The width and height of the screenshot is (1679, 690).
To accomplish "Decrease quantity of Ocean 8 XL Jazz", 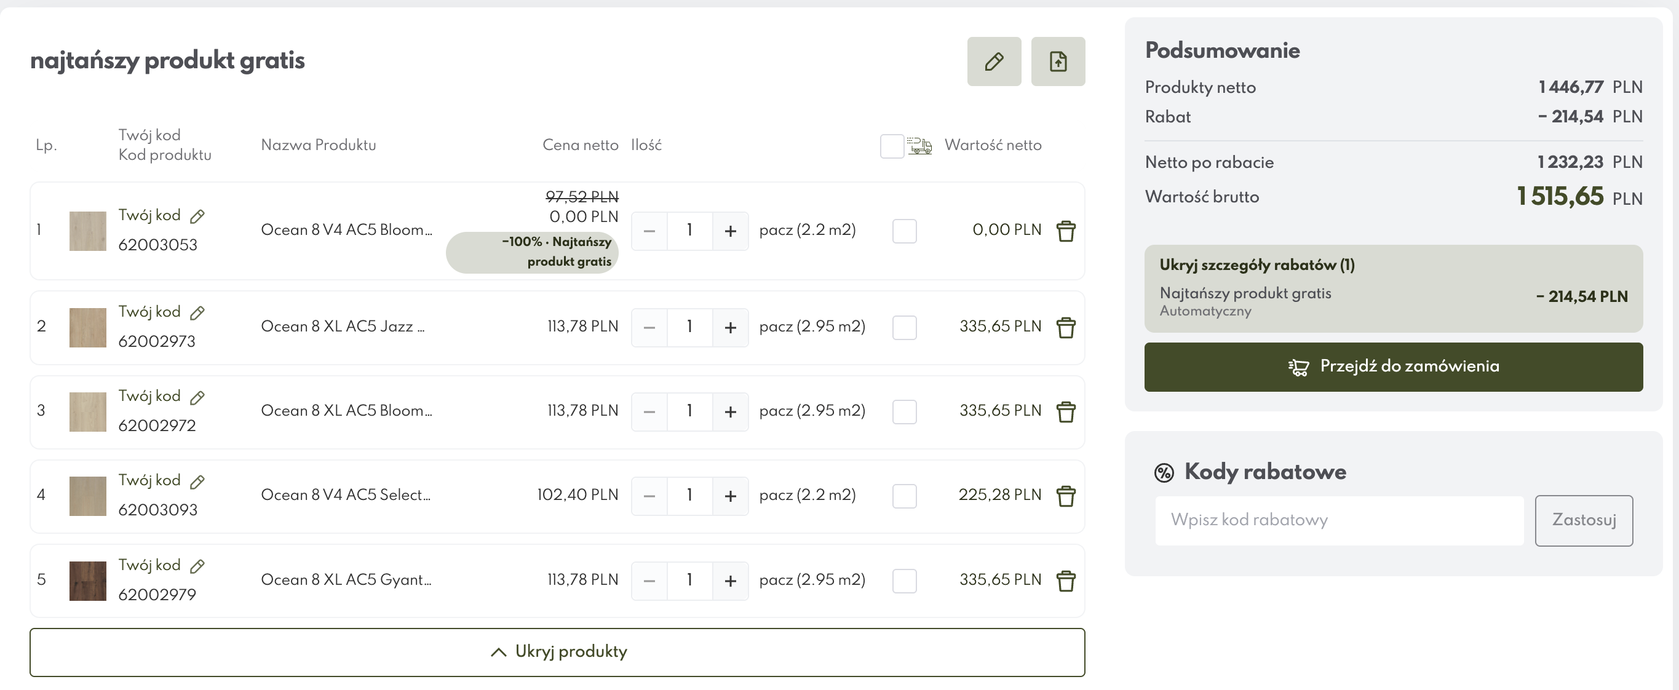I will [649, 327].
